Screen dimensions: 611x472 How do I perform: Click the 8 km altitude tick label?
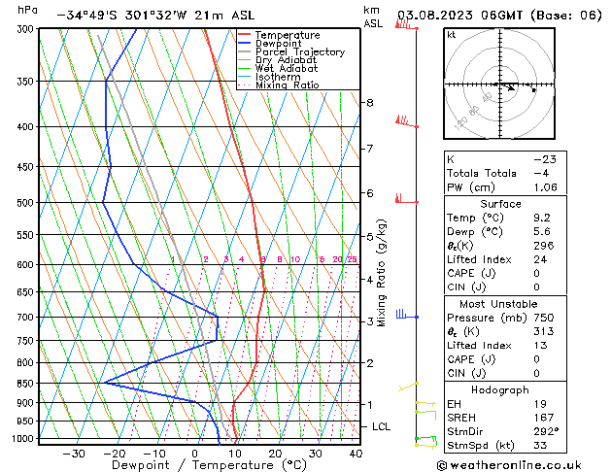click(x=370, y=103)
